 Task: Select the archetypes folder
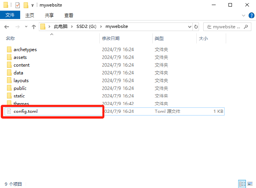coord(25,50)
